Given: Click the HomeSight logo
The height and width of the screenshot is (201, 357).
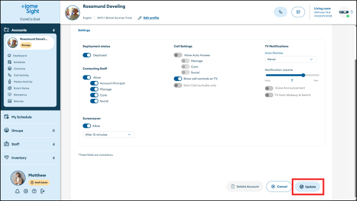Looking at the screenshot, I should tap(30, 9).
